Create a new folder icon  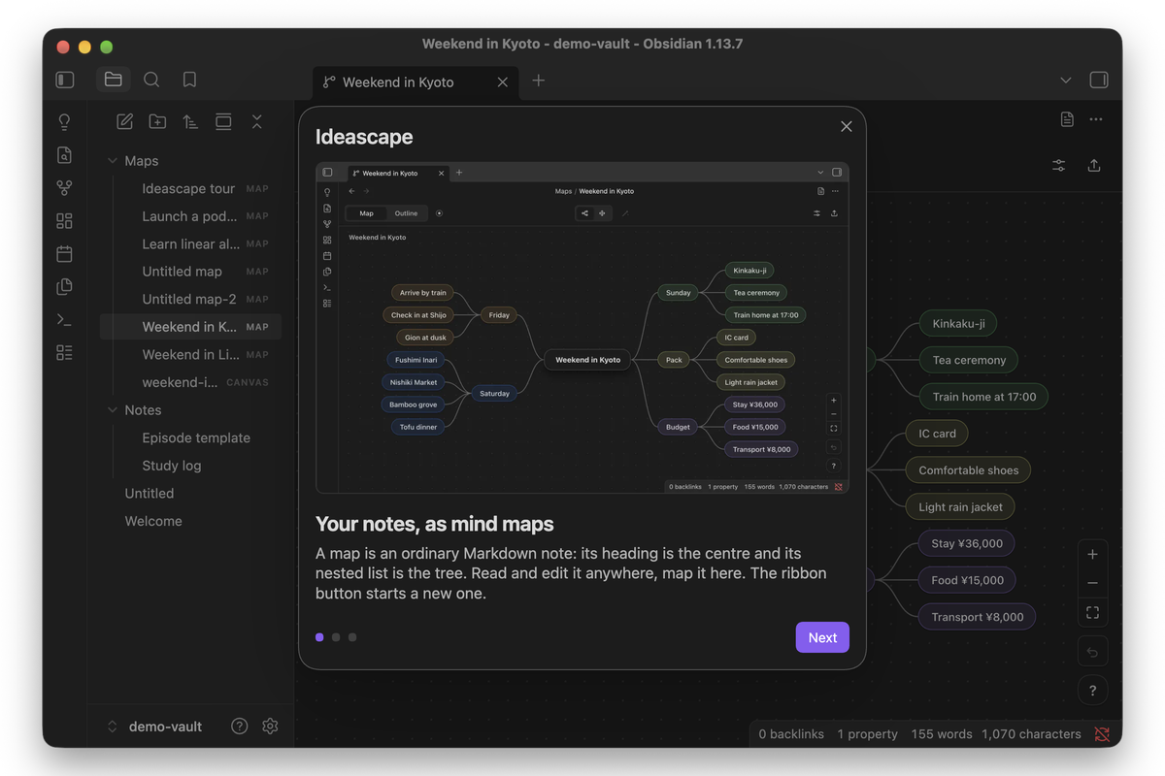[157, 121]
